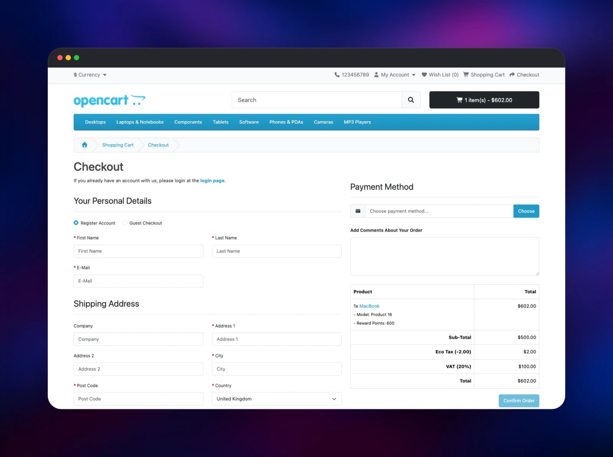
Task: Focus the First Name field
Action: pyautogui.click(x=138, y=251)
